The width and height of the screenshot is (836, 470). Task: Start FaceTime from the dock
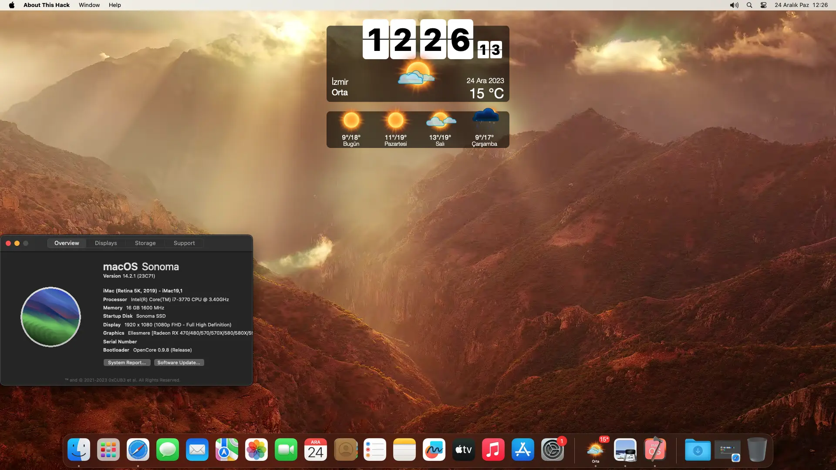point(286,450)
